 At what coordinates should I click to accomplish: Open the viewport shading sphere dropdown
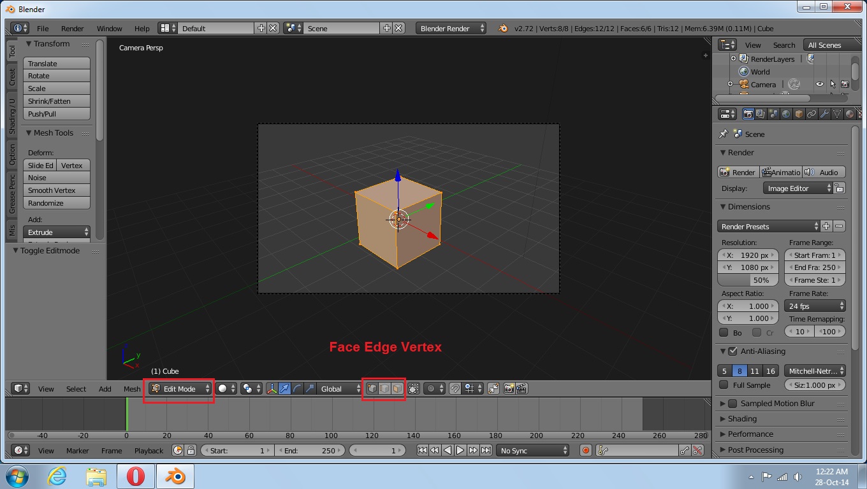[x=226, y=388]
